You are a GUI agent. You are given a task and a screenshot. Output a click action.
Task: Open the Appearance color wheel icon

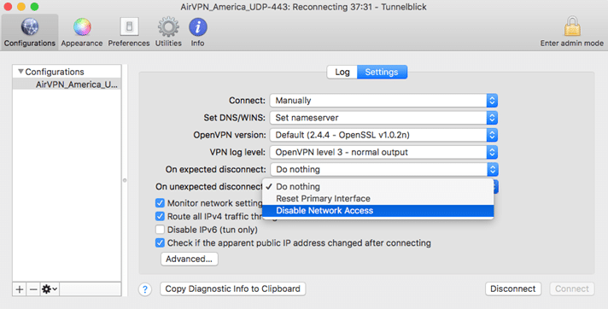[x=82, y=27]
